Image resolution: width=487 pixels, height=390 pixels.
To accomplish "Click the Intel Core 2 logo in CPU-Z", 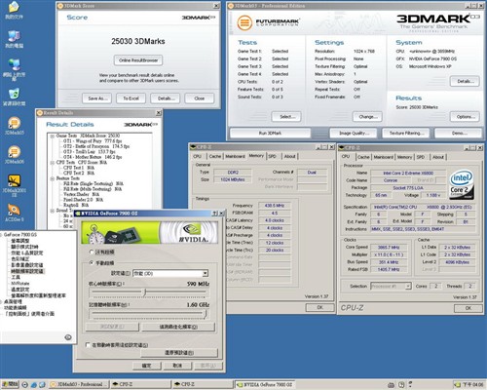I will [x=462, y=185].
